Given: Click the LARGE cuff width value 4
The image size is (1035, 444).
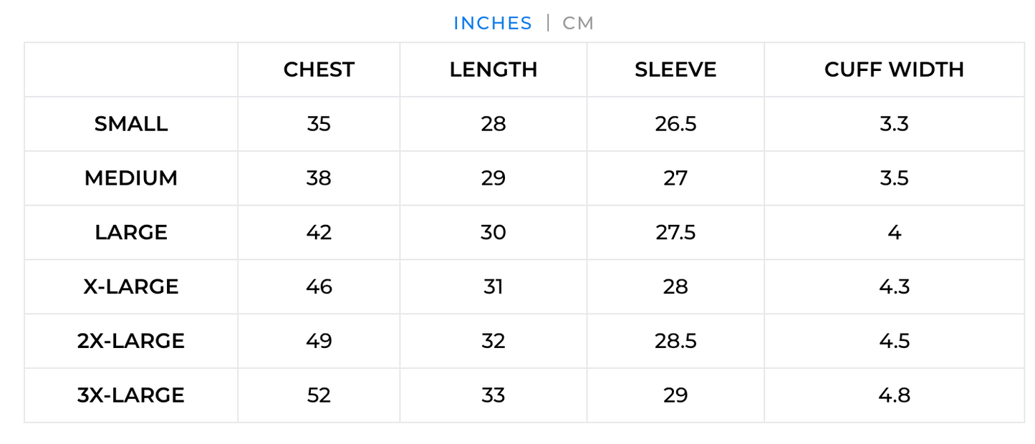Looking at the screenshot, I should coord(894,233).
